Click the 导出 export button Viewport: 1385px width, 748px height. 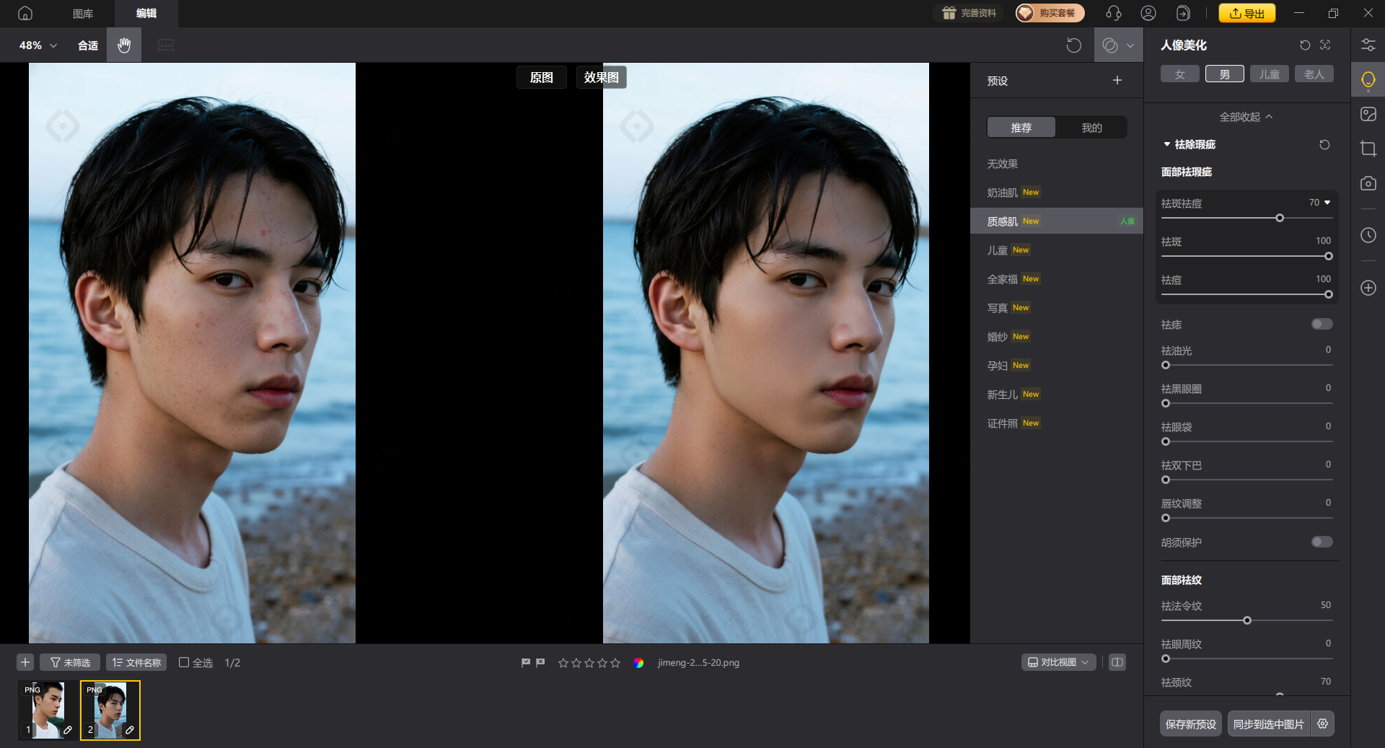pos(1246,14)
